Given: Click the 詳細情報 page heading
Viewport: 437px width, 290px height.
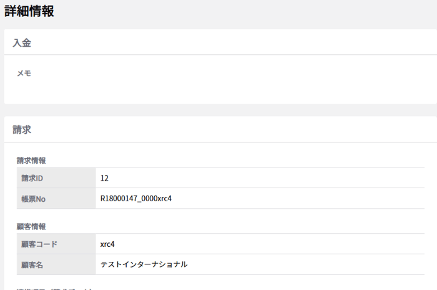Looking at the screenshot, I should [29, 11].
